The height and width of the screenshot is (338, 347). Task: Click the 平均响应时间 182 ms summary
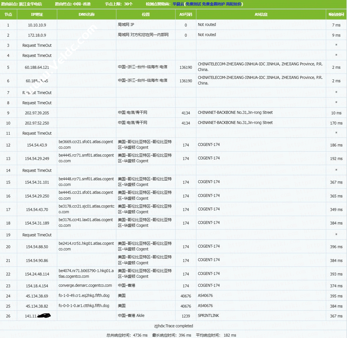tap(216, 335)
